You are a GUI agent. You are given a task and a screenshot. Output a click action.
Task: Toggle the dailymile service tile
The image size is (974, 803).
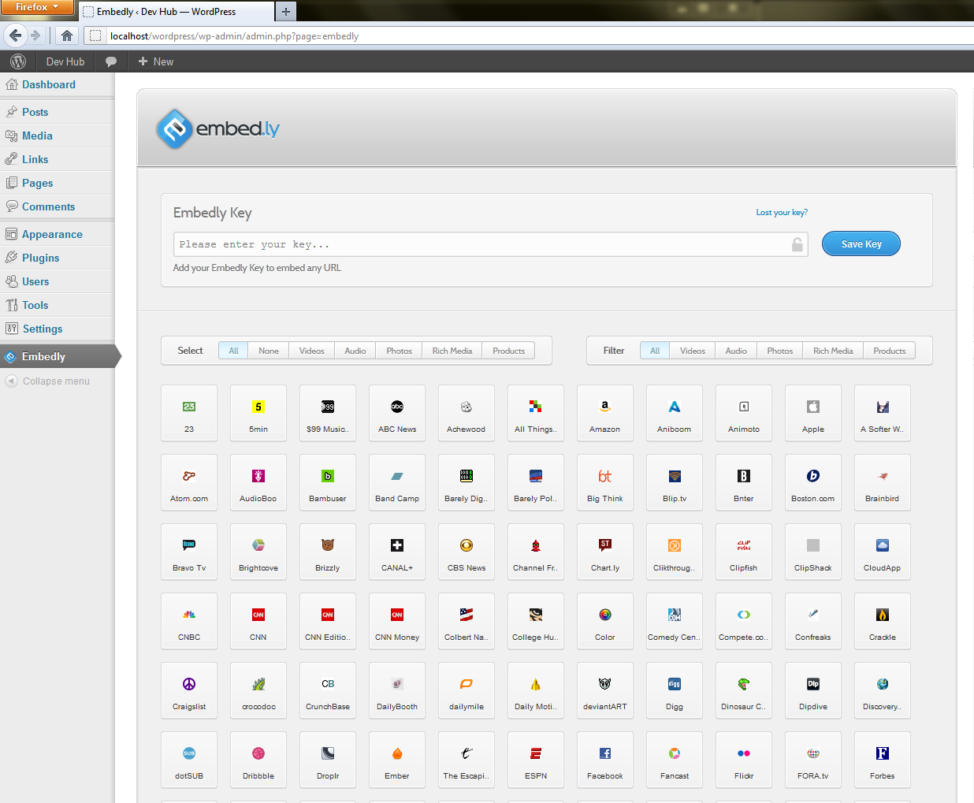coord(467,690)
